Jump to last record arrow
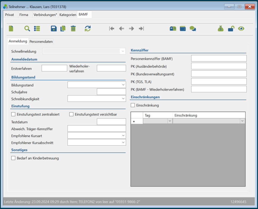The image size is (258, 209). pyautogui.click(x=141, y=28)
